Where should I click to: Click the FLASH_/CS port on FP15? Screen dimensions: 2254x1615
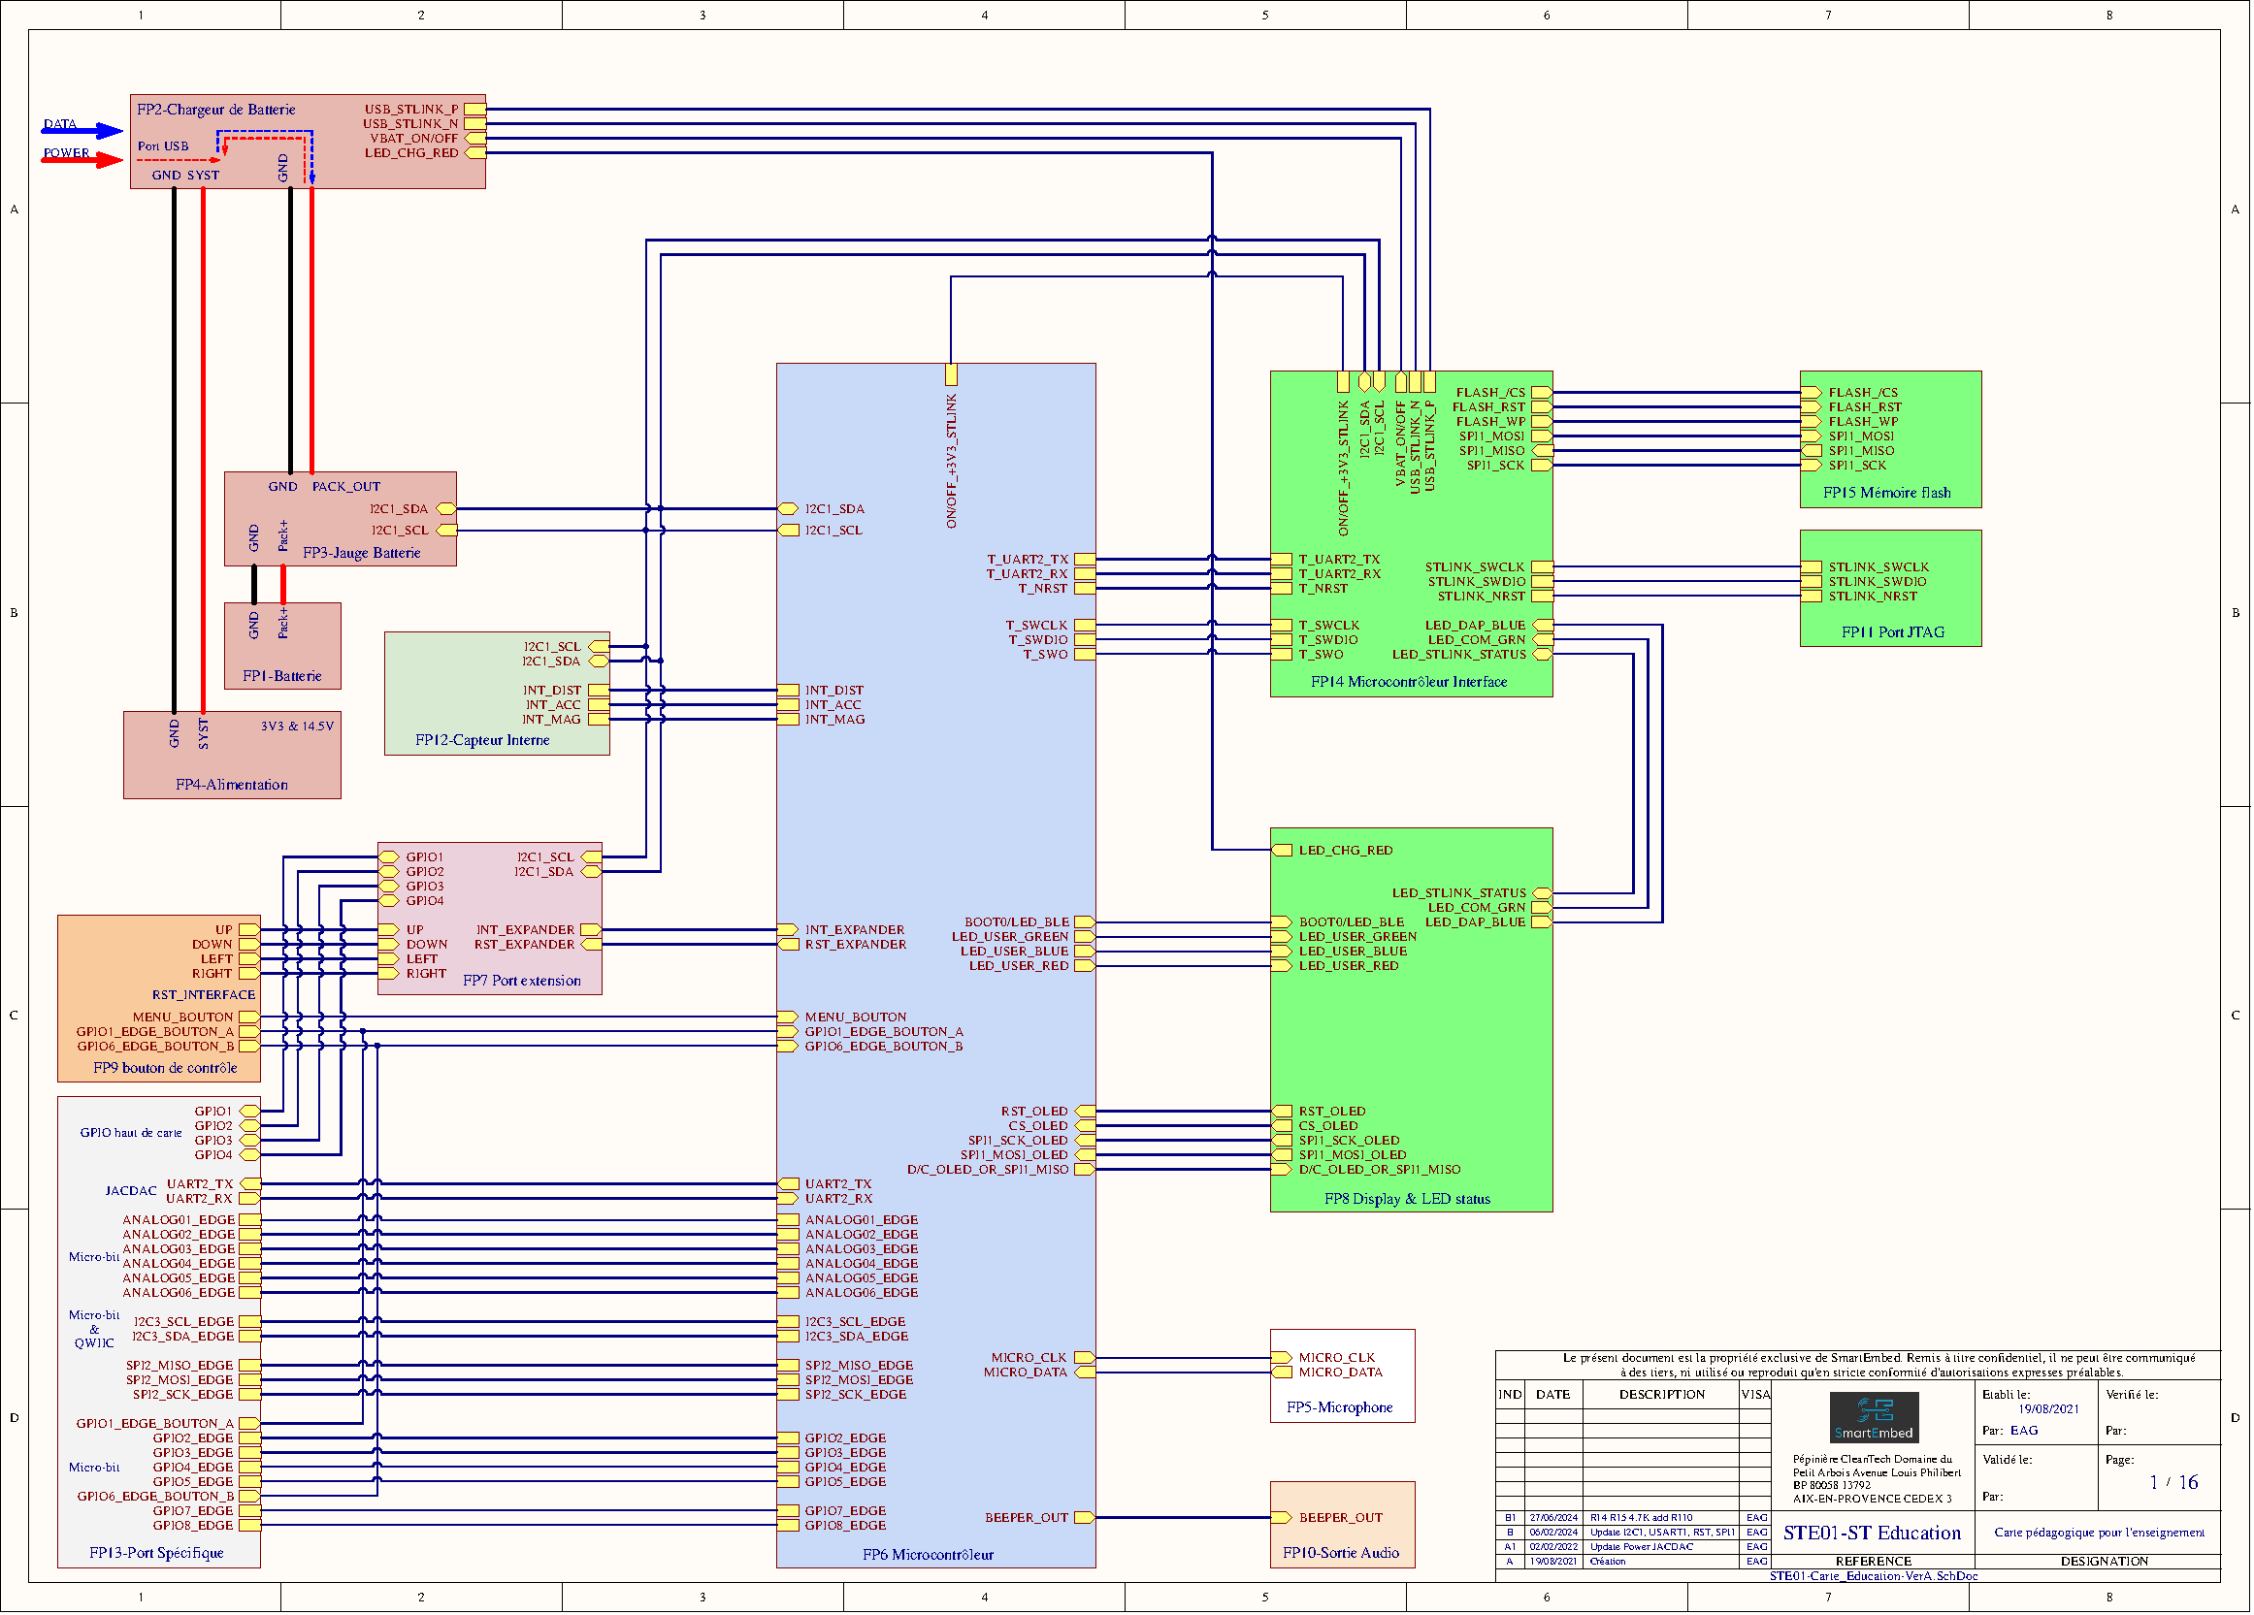[x=1811, y=392]
